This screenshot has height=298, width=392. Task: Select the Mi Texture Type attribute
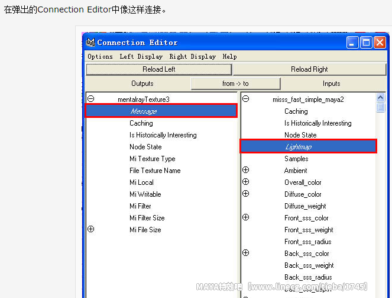(153, 159)
